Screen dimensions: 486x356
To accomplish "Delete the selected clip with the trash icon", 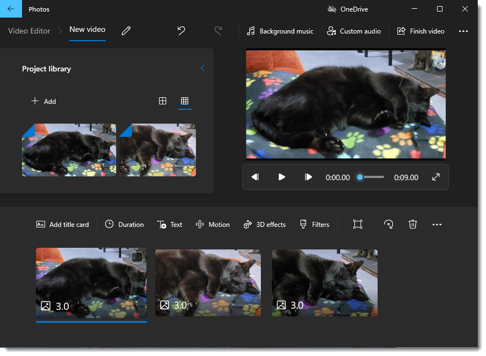I will click(413, 224).
